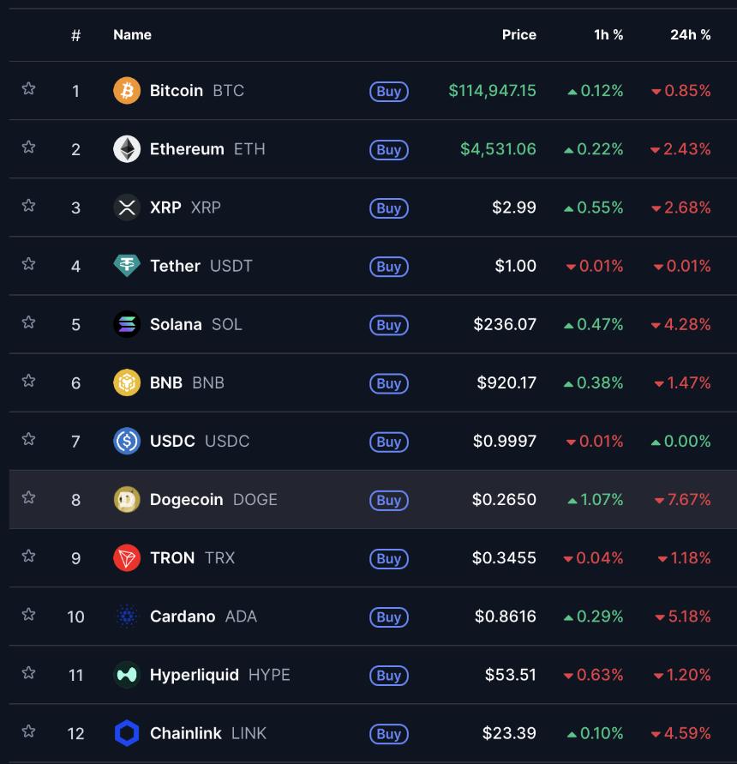
Task: Click the Solana logo icon
Action: coord(127,324)
